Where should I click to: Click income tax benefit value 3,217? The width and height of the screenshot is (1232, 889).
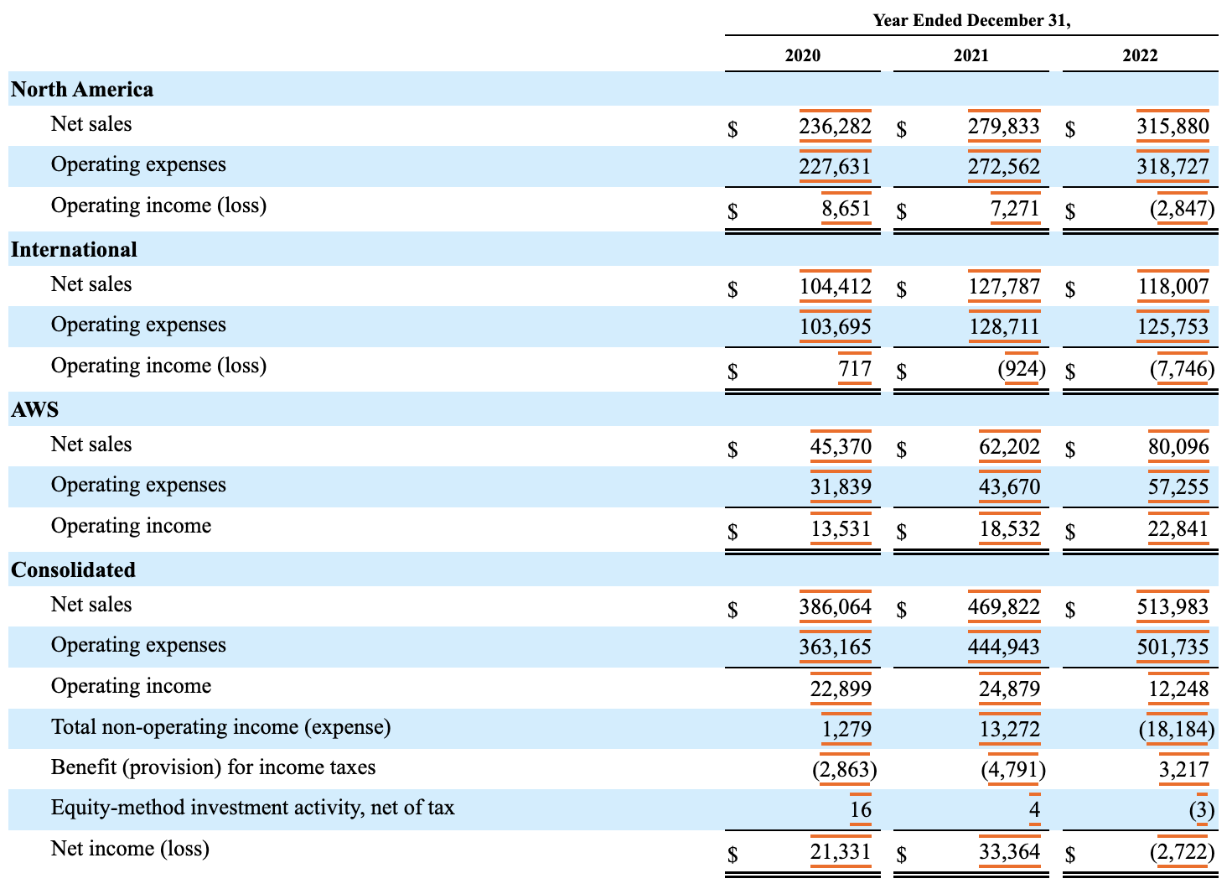pos(1184,770)
